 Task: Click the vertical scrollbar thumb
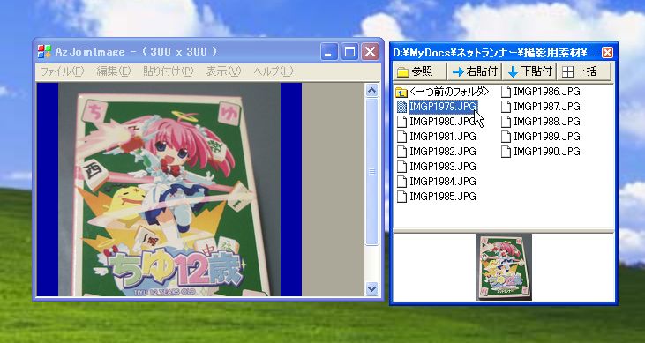pos(371,171)
